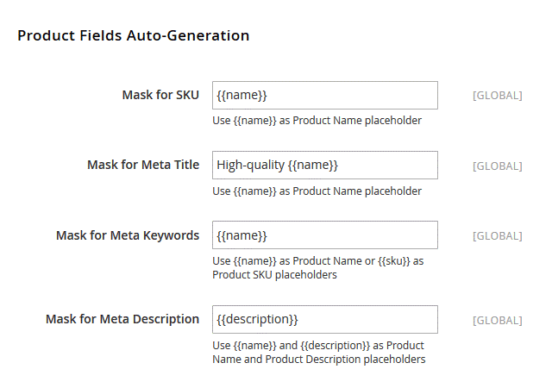552x388 pixels.
Task: Click the {{description}} value in Meta Description mask
Action: coord(257,319)
